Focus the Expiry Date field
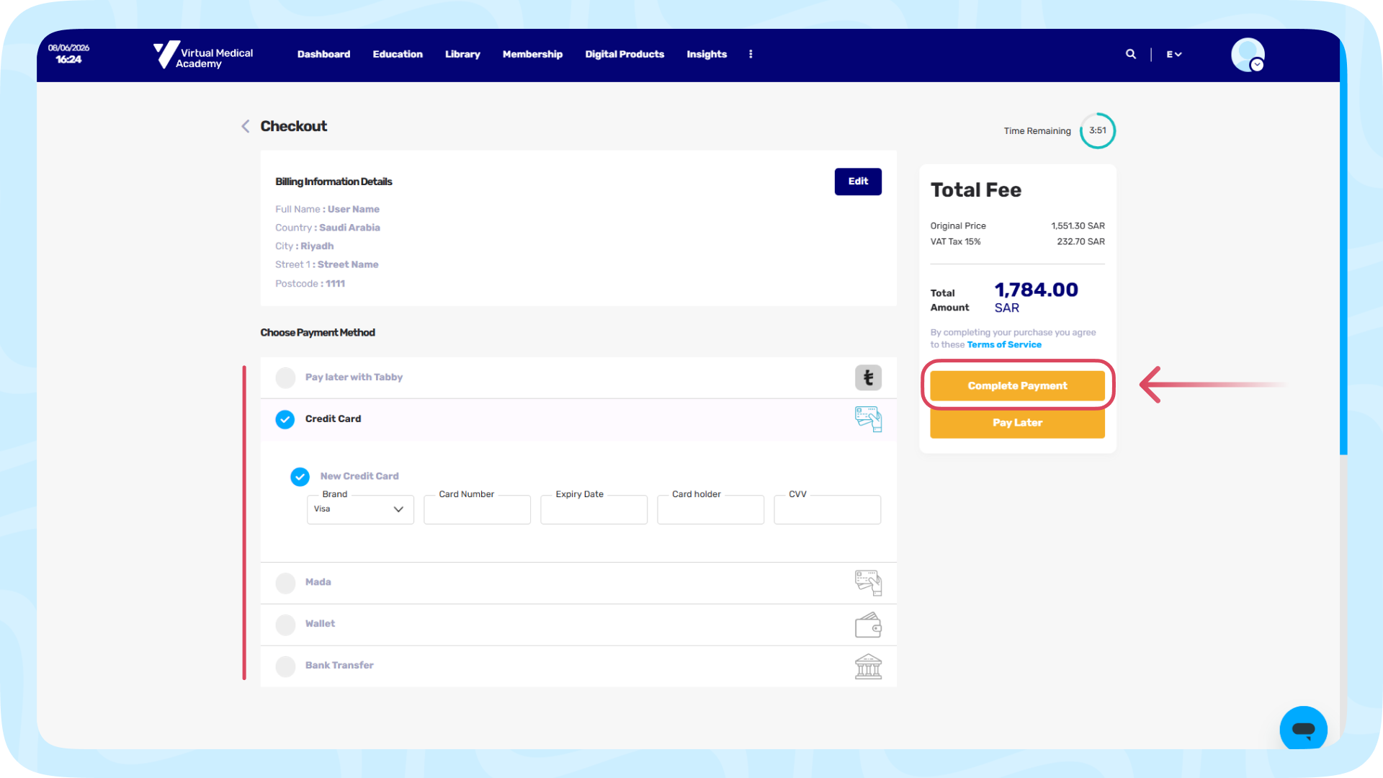Viewport: 1383px width, 778px height. pyautogui.click(x=594, y=509)
